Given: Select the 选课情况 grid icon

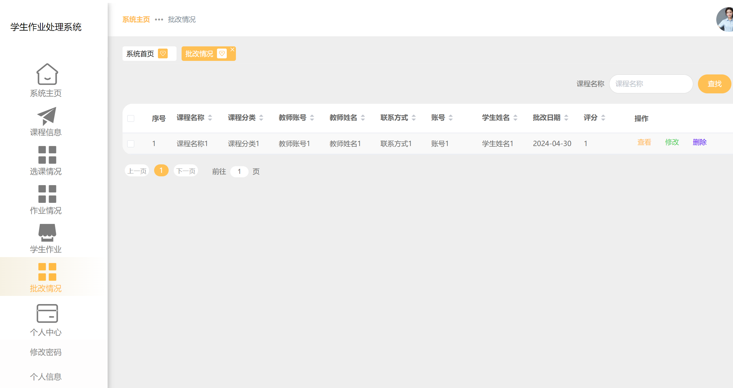Looking at the screenshot, I should pyautogui.click(x=47, y=155).
